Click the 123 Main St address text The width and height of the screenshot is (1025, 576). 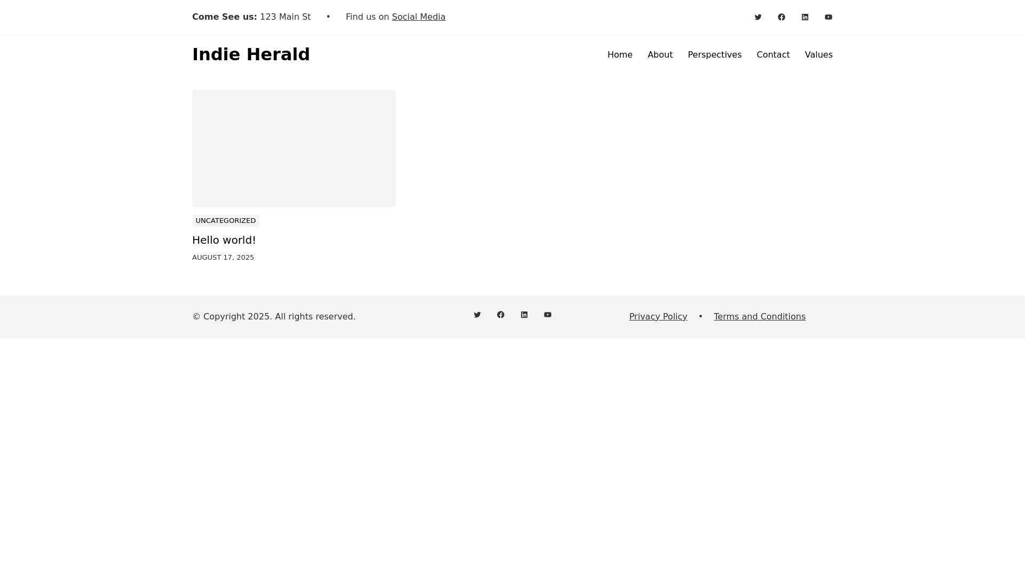tap(285, 17)
